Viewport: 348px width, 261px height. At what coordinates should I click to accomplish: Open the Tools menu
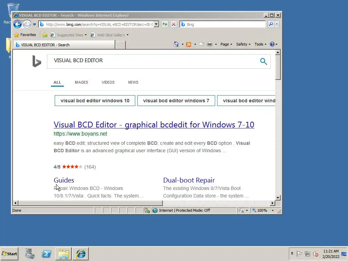(260, 44)
